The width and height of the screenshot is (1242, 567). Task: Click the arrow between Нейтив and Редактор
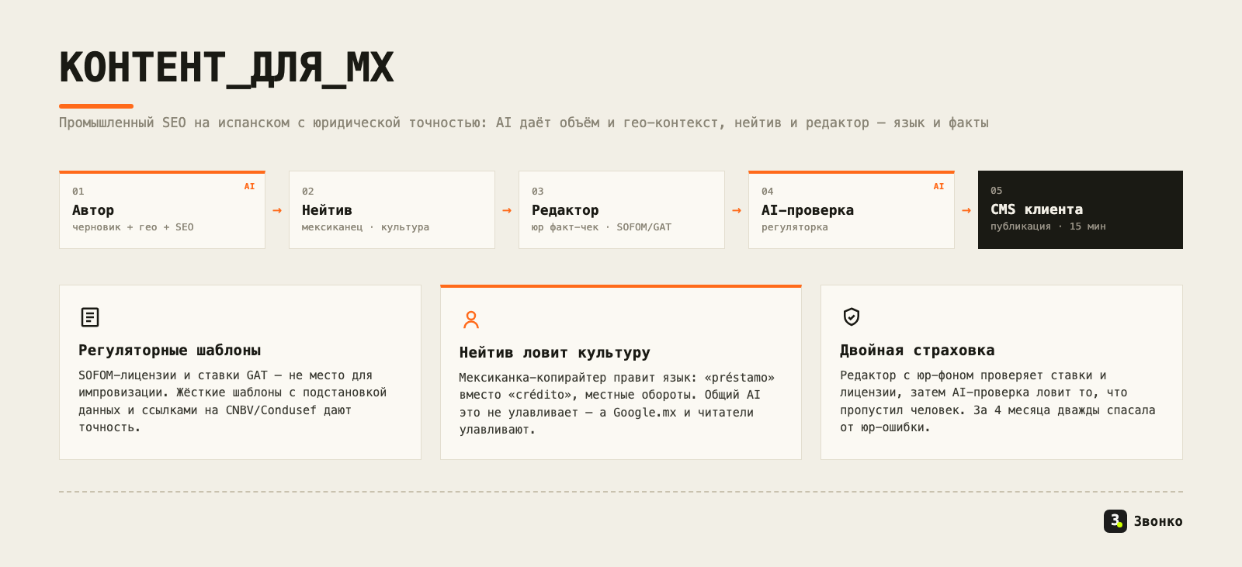pyautogui.click(x=507, y=210)
